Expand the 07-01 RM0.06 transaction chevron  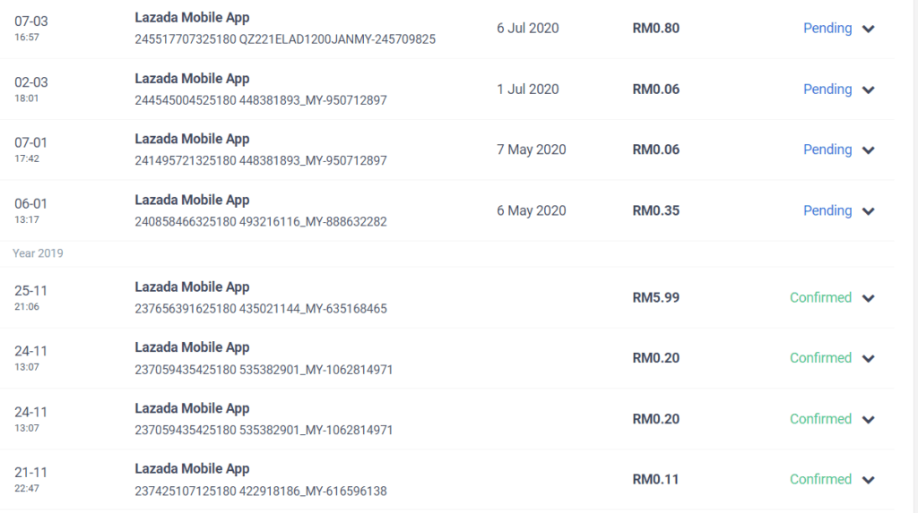pyautogui.click(x=868, y=150)
